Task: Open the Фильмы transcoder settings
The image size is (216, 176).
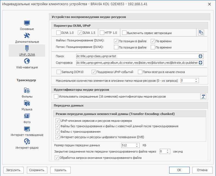Action: coord(27,91)
